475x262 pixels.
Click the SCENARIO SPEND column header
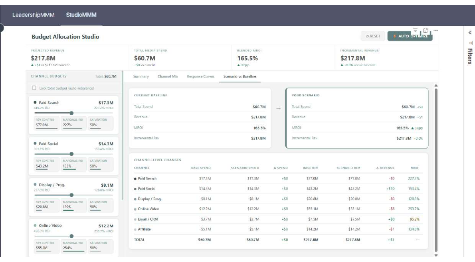pyautogui.click(x=245, y=168)
